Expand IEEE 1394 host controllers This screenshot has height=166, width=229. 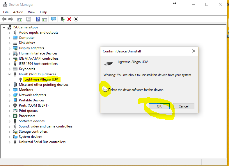coord(10,64)
